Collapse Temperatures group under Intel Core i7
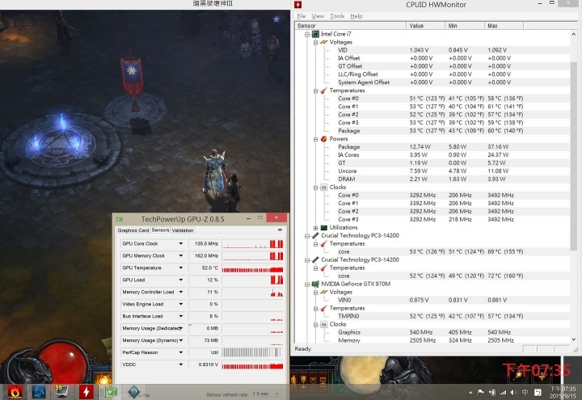 coord(315,91)
